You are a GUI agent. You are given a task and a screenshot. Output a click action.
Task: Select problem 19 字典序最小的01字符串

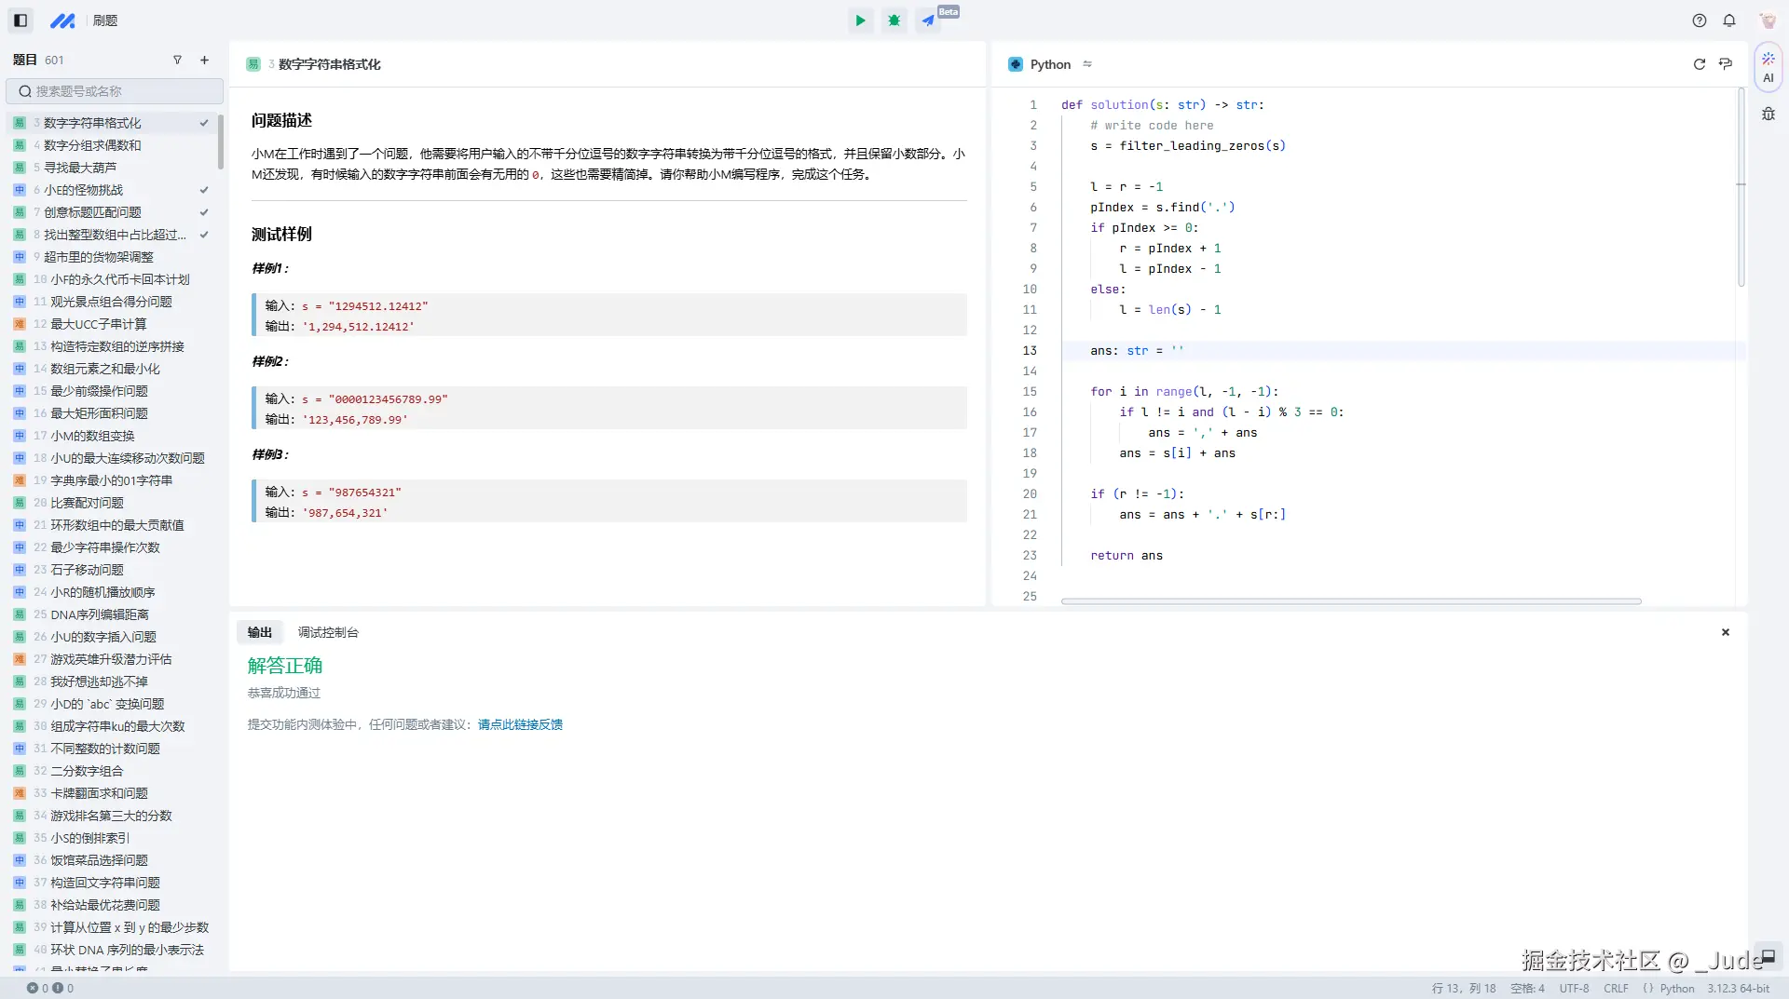pyautogui.click(x=112, y=480)
